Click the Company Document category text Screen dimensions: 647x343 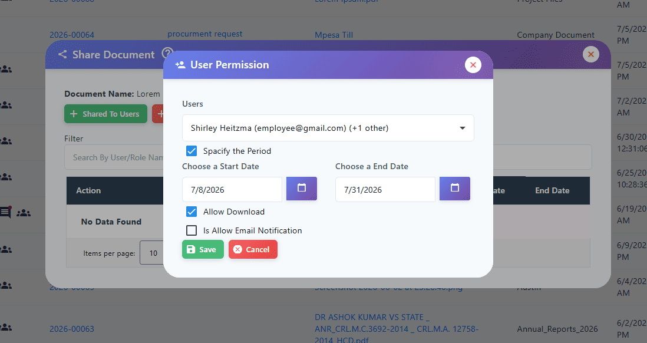(556, 35)
